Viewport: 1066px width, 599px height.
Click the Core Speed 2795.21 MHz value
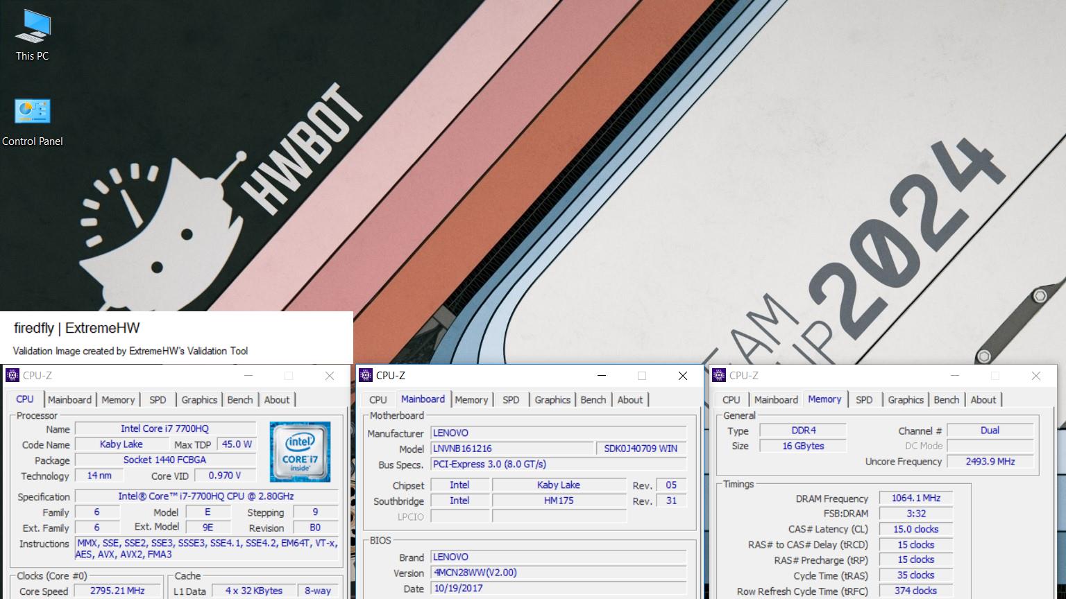tap(117, 591)
